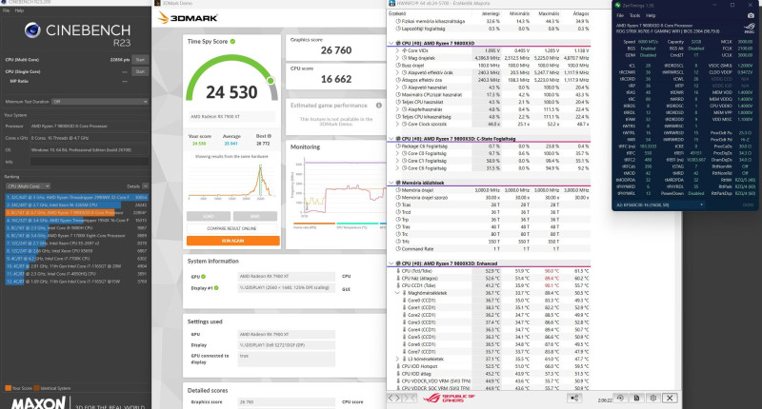This screenshot has width=762, height=409.
Task: Click the Monitoring frequency graph
Action: coord(340,188)
